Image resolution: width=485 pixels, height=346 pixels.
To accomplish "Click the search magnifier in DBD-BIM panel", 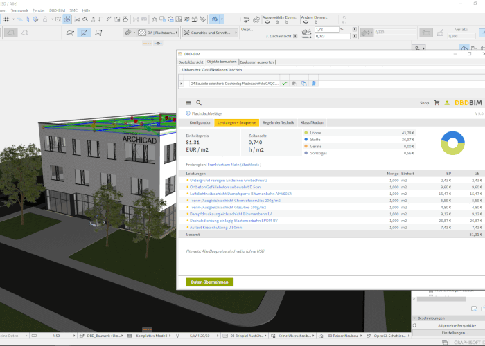I will 199,103.
